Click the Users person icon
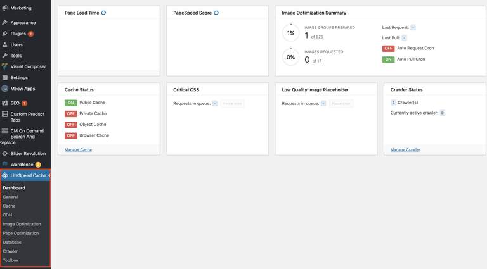This screenshot has height=269, width=487. point(4,45)
